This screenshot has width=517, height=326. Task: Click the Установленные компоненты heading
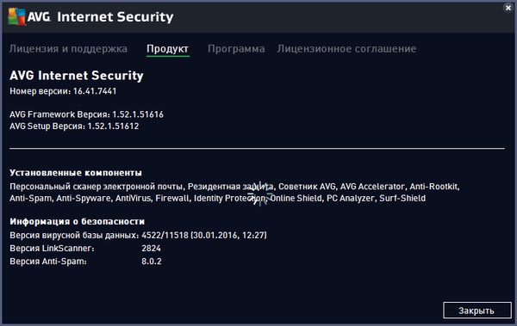click(x=76, y=173)
